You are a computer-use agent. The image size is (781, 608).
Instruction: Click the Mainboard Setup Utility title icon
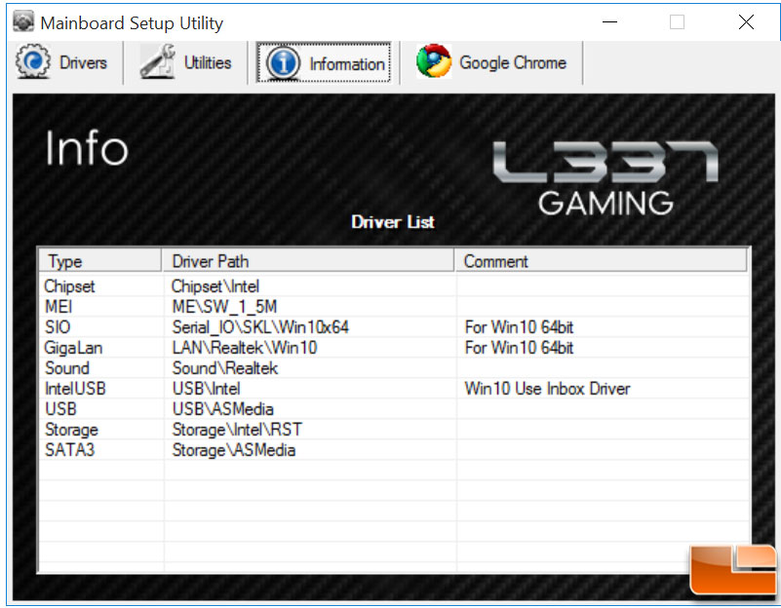tap(22, 21)
